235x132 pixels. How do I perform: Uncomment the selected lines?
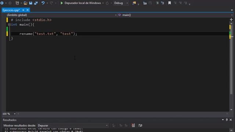162,3
